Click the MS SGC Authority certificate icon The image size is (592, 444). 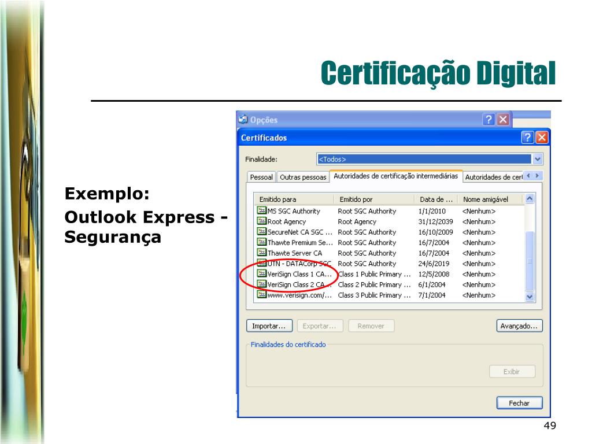click(261, 211)
